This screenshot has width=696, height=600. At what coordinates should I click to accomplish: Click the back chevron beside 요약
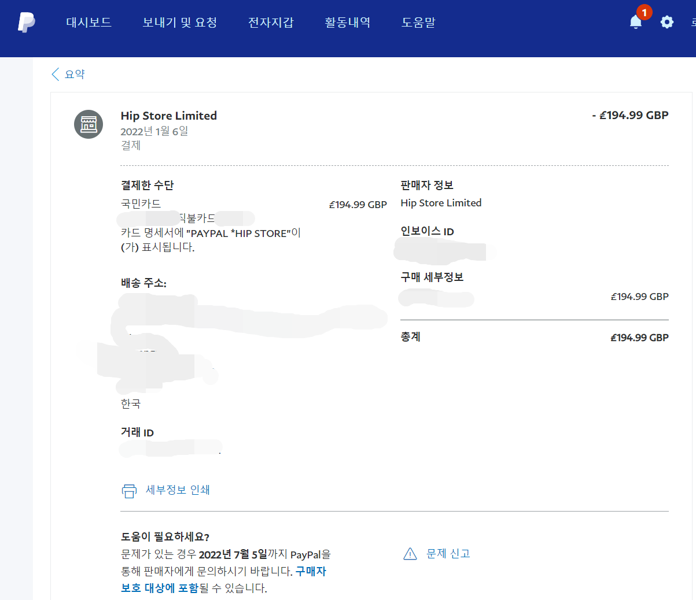(x=56, y=74)
